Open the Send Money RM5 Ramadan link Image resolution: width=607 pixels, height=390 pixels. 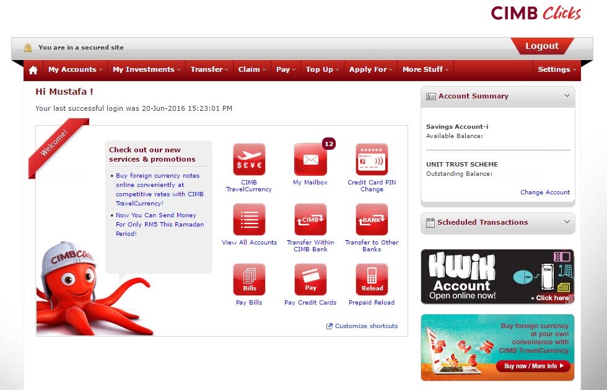(x=160, y=224)
